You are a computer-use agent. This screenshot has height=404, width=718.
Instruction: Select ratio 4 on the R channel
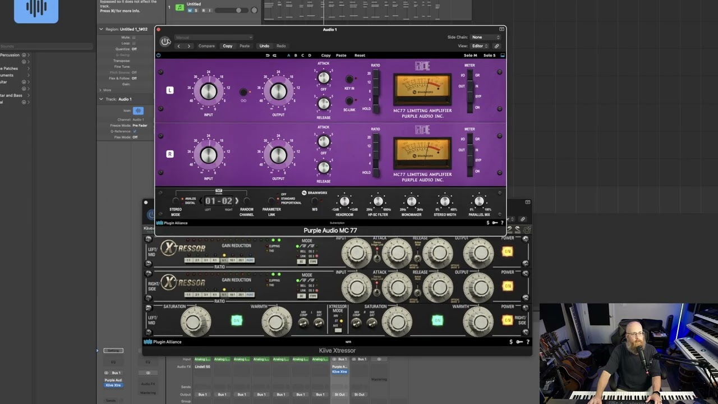(375, 163)
